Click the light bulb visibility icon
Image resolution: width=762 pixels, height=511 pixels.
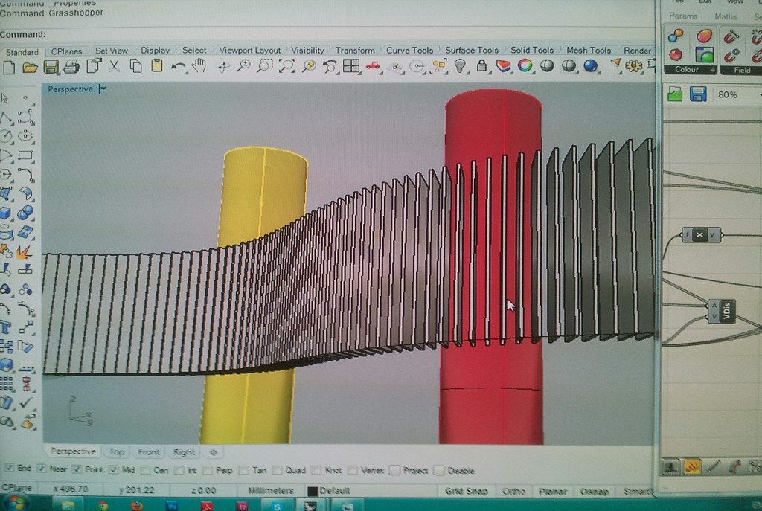(x=460, y=66)
